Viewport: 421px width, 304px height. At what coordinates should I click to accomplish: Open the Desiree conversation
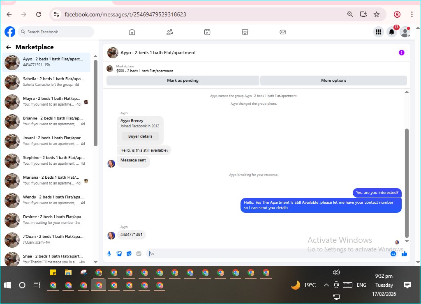point(46,220)
